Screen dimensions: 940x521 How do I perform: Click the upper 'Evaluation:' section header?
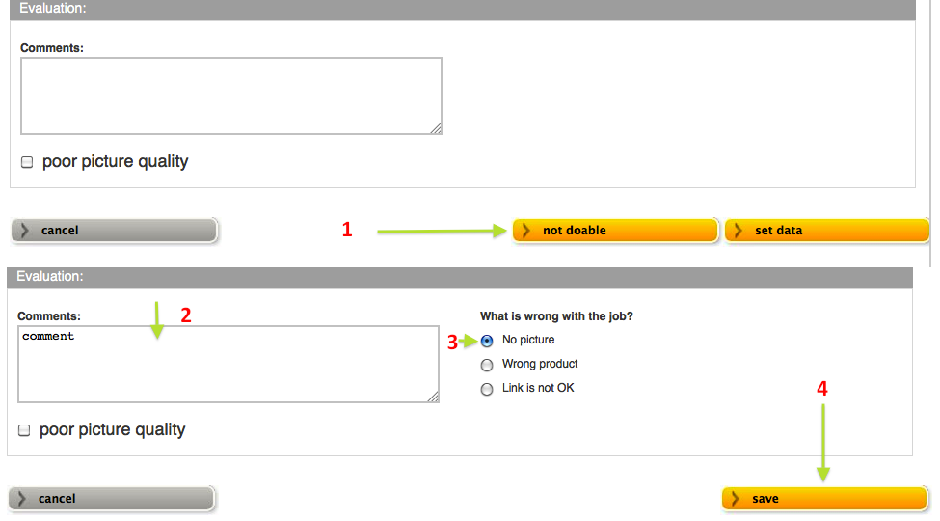tap(463, 9)
